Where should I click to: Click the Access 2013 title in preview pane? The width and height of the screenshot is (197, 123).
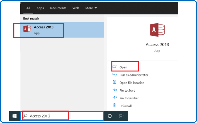pos(157,45)
